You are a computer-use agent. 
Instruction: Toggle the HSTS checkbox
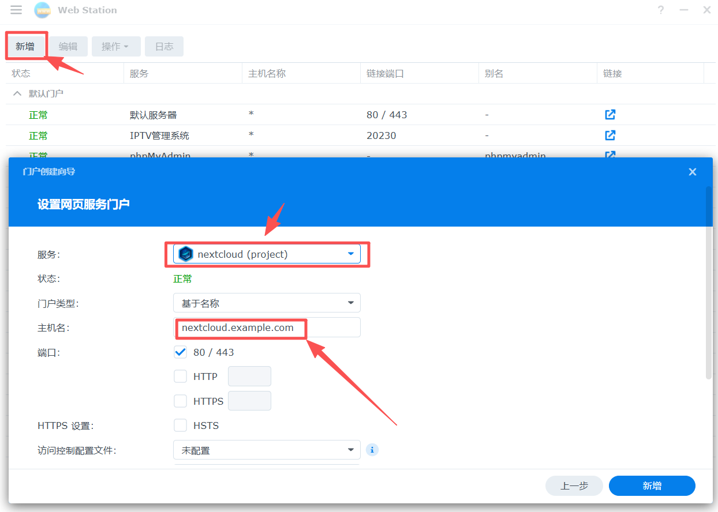(x=181, y=426)
